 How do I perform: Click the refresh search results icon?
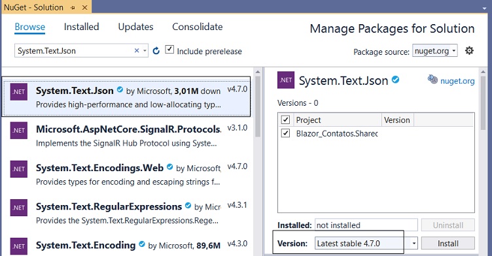coord(156,50)
